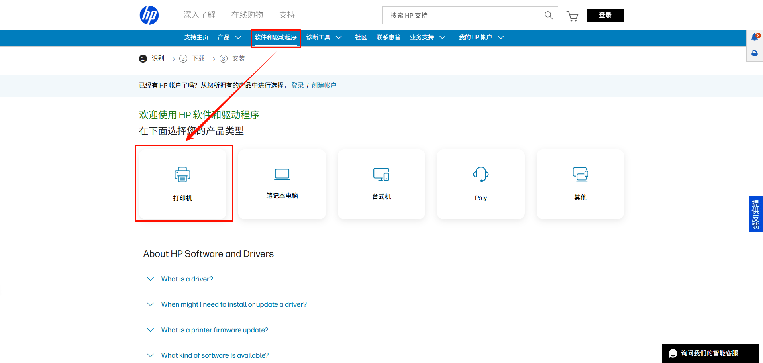Open the 诊断工具 dropdown

coord(324,37)
